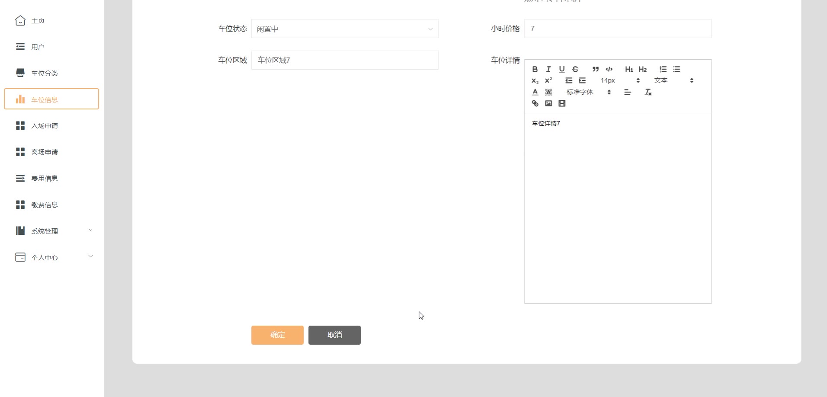The height and width of the screenshot is (397, 827).
Task: Expand the 个人中心 submenu
Action: point(51,257)
